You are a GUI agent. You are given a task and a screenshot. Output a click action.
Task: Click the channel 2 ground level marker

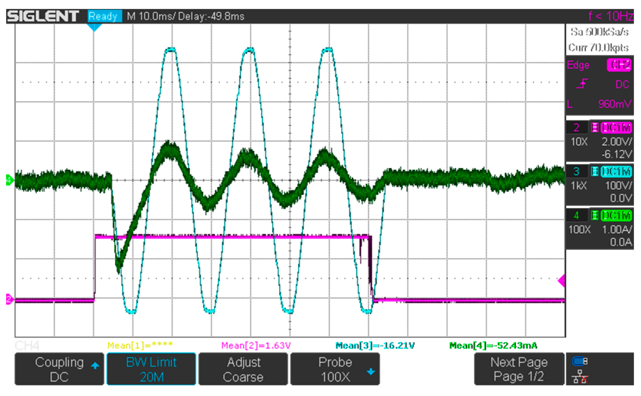click(10, 299)
